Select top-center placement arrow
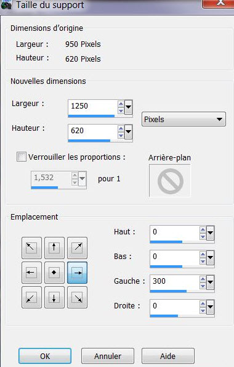Image resolution: width=234 pixels, height=367 pixels. pyautogui.click(x=54, y=247)
